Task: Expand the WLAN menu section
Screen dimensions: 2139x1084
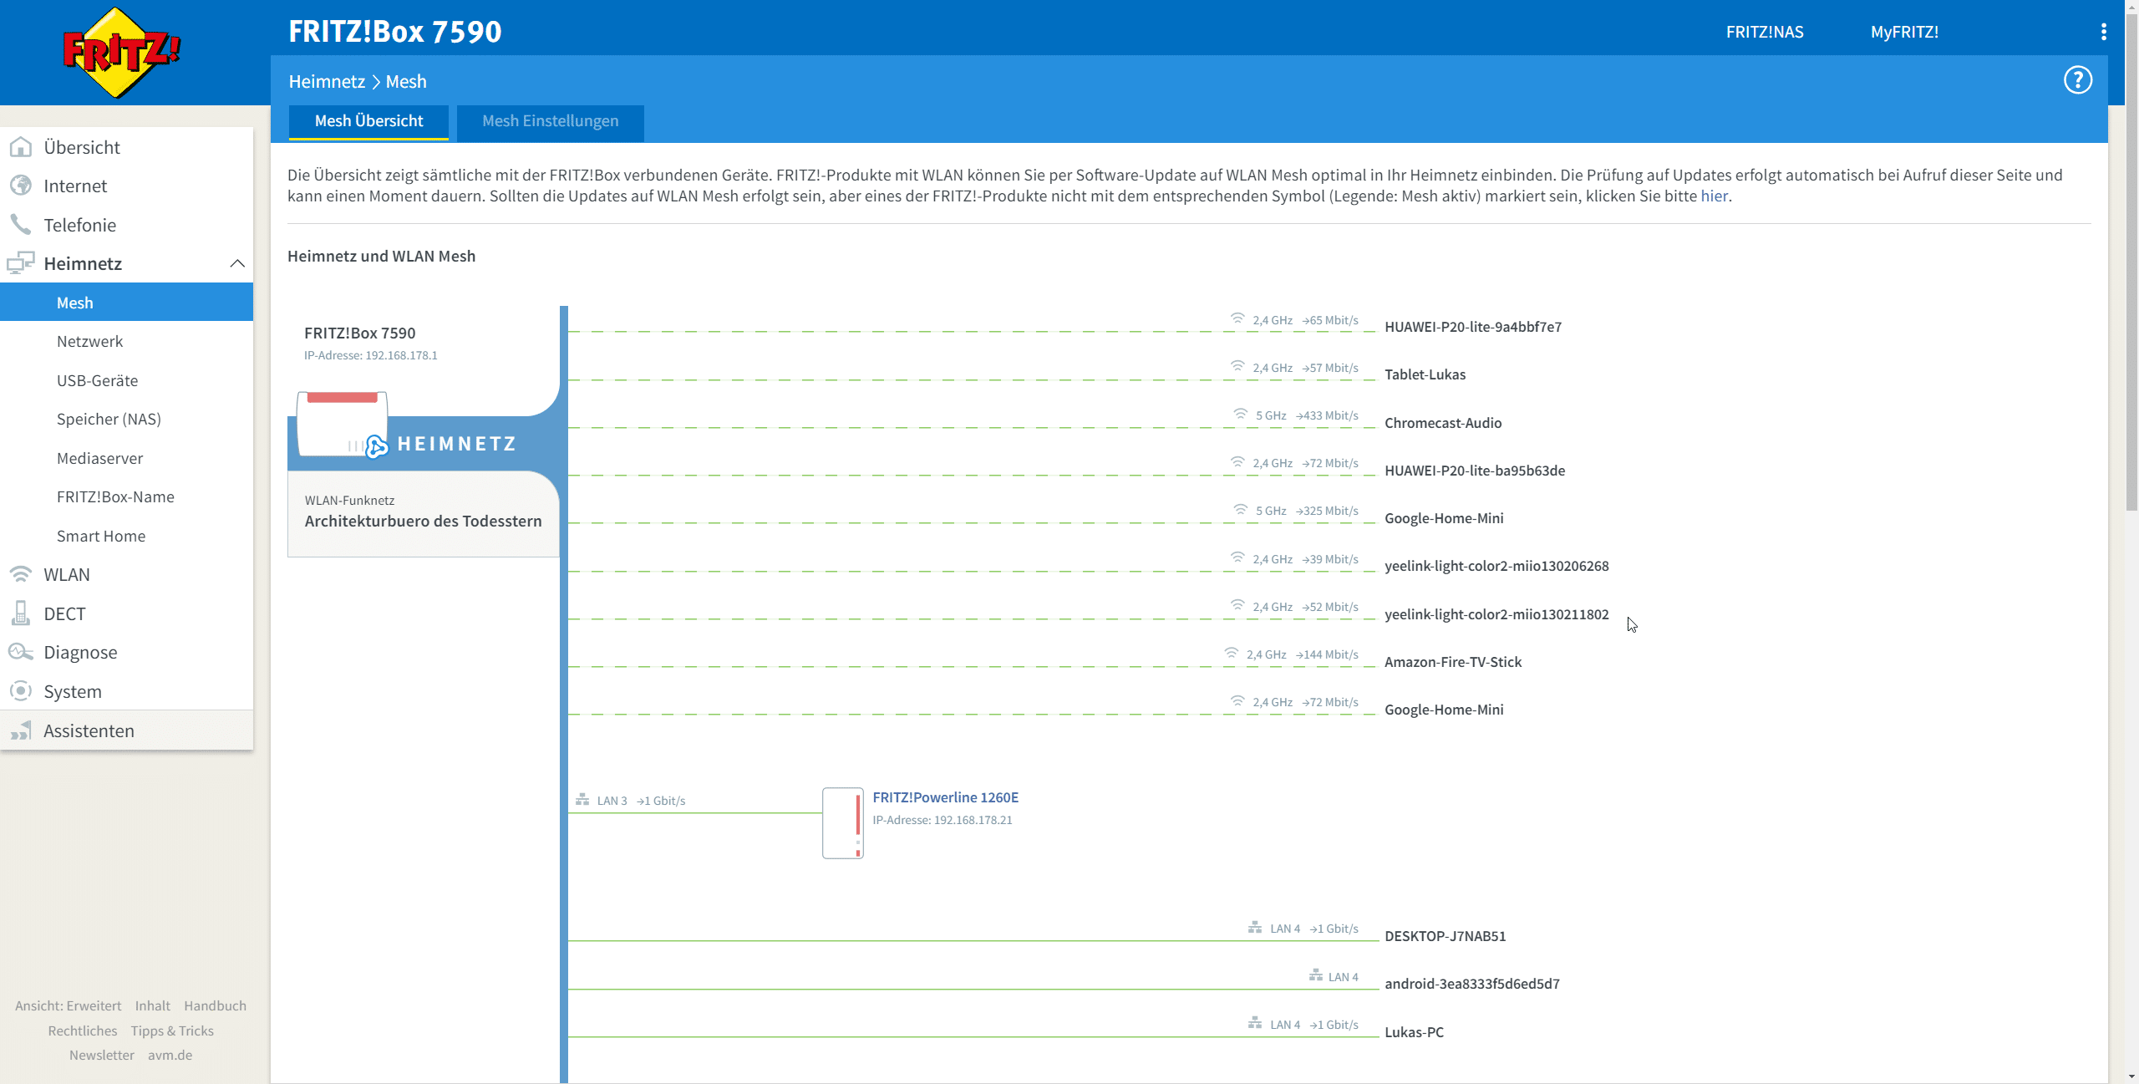Action: pyautogui.click(x=67, y=574)
